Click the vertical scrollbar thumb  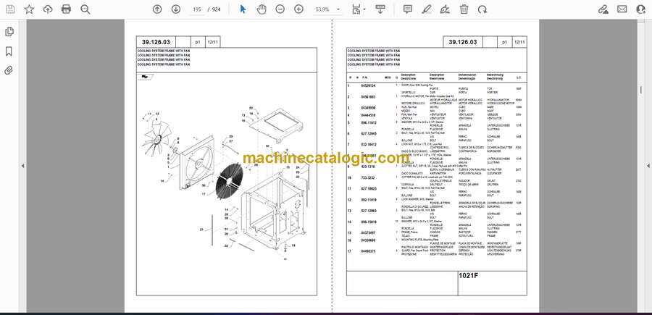coord(640,91)
